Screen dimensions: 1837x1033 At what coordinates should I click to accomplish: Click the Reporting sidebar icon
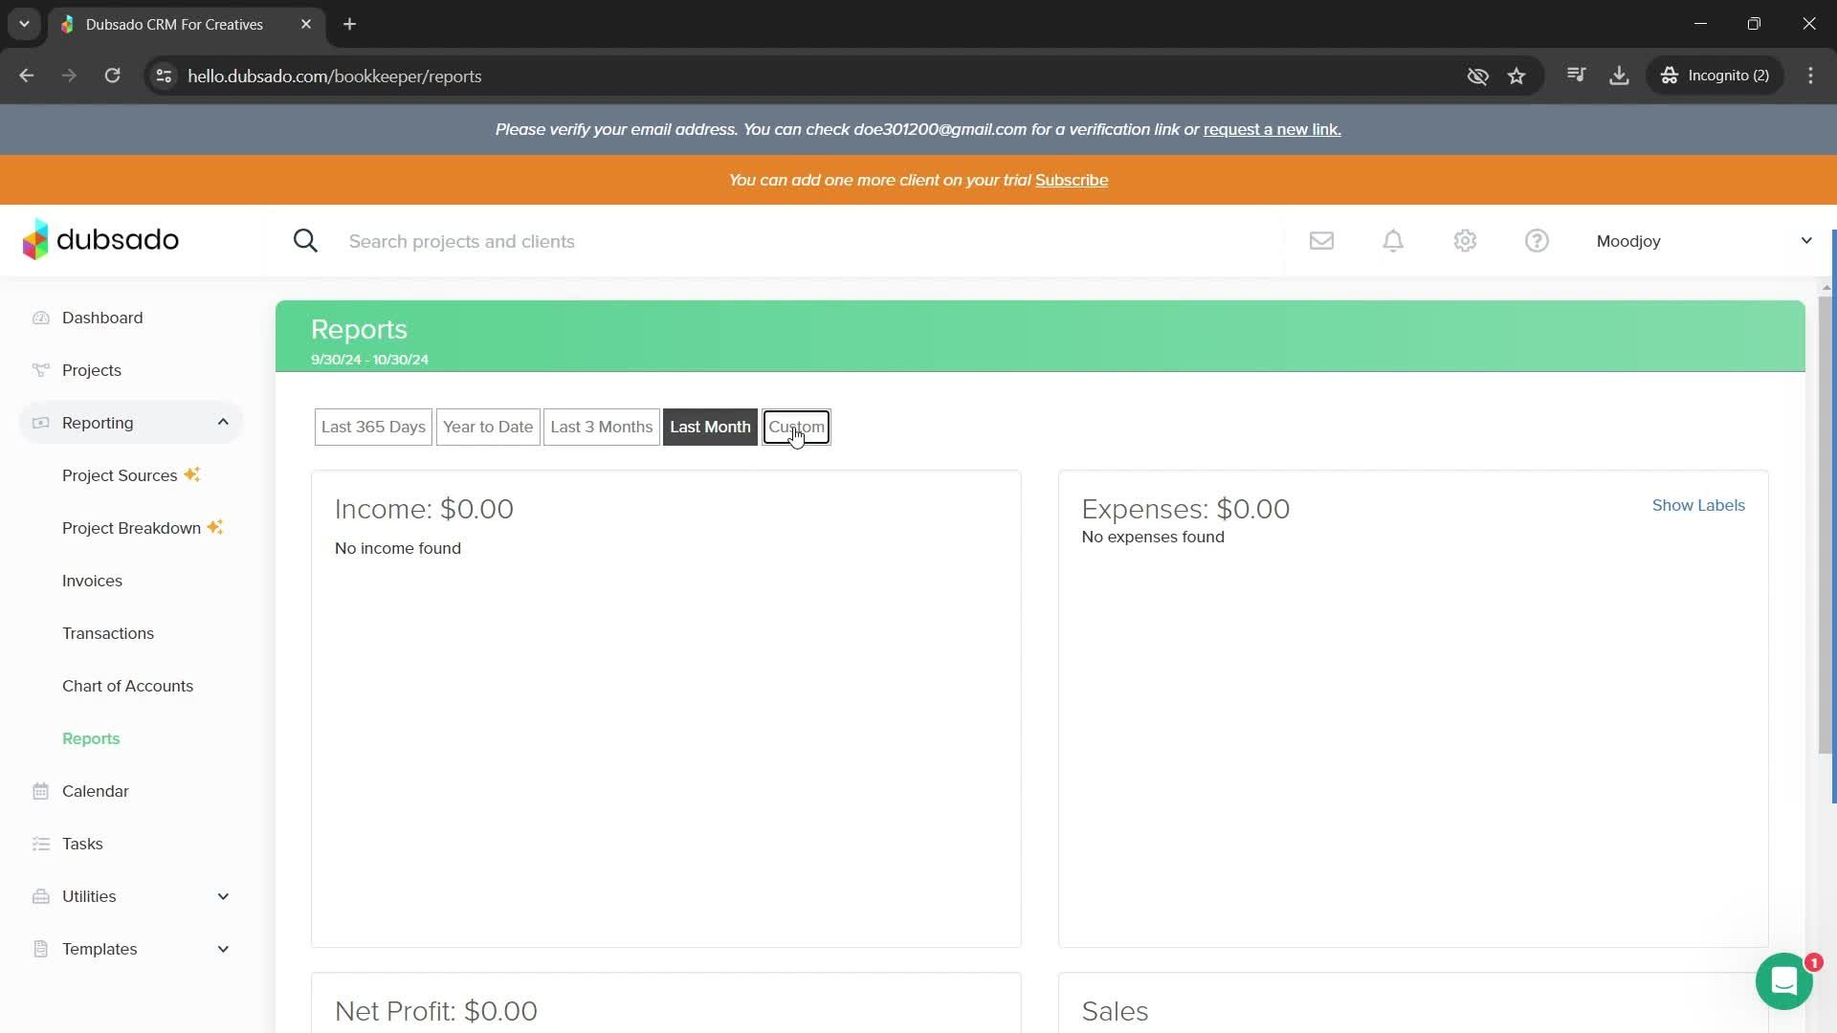pyautogui.click(x=40, y=423)
